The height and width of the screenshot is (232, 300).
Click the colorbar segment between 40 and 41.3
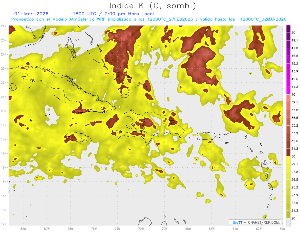pyautogui.click(x=288, y=91)
